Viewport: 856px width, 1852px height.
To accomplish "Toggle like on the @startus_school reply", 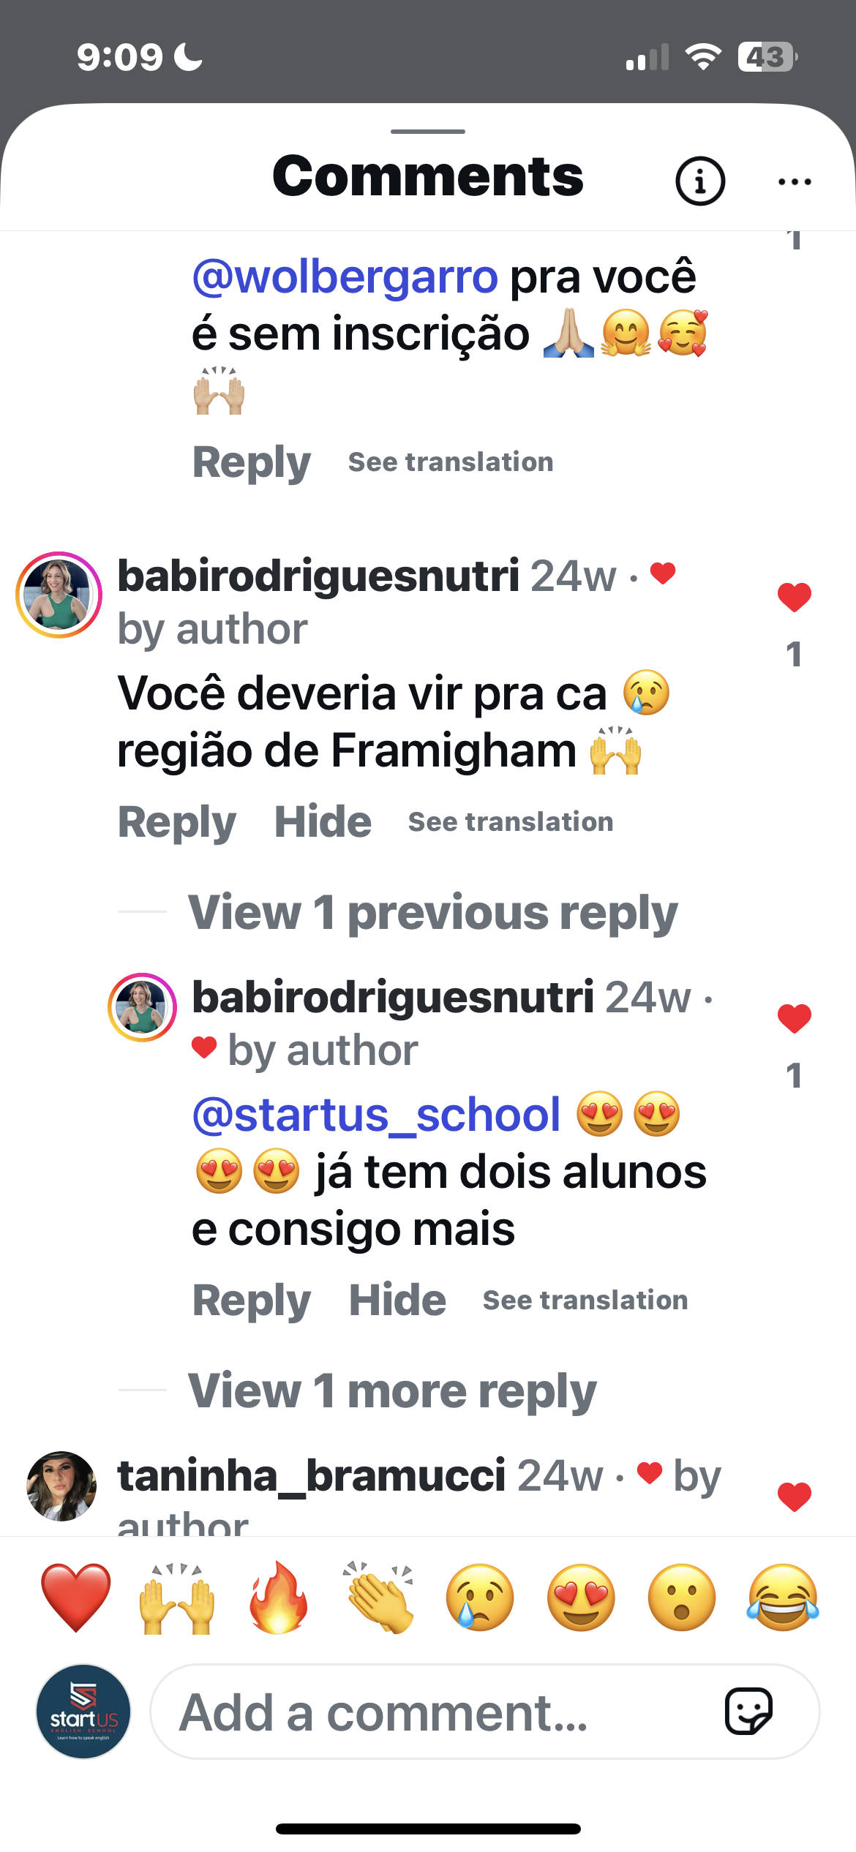I will point(795,1018).
